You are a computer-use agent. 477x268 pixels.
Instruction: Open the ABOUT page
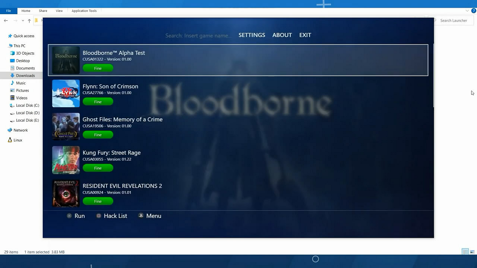point(282,35)
